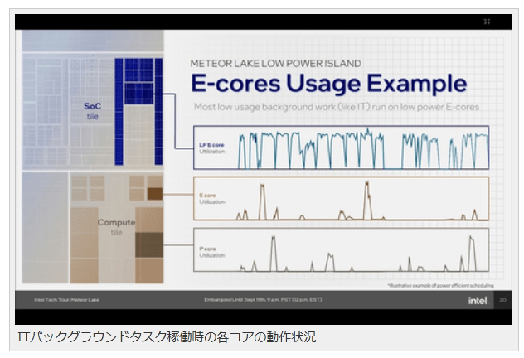
Task: Click the power efficient scheduling footnote
Action: [x=439, y=284]
